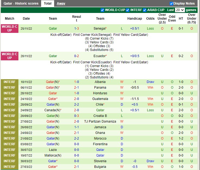
Task: Click the -1 handicap for Albania match
Action: 135,82
